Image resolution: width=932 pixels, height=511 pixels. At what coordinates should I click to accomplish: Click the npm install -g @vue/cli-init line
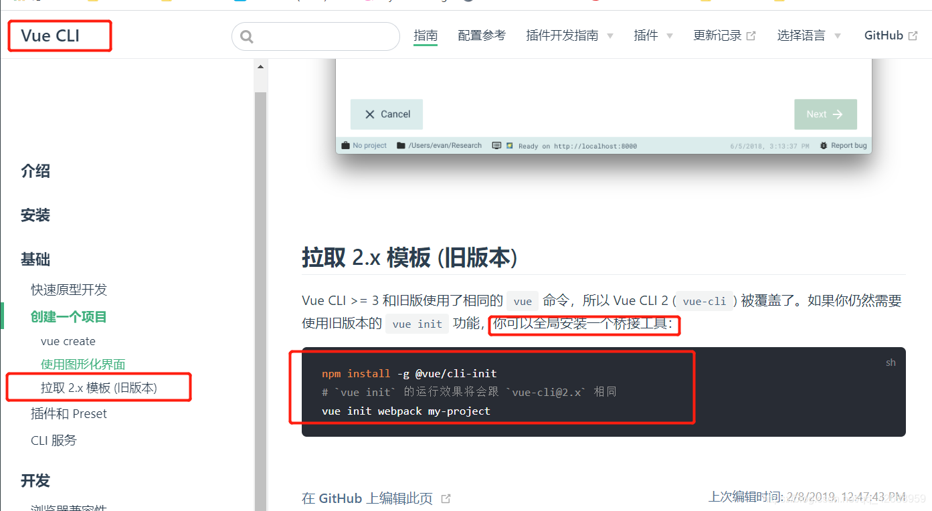[x=409, y=373]
